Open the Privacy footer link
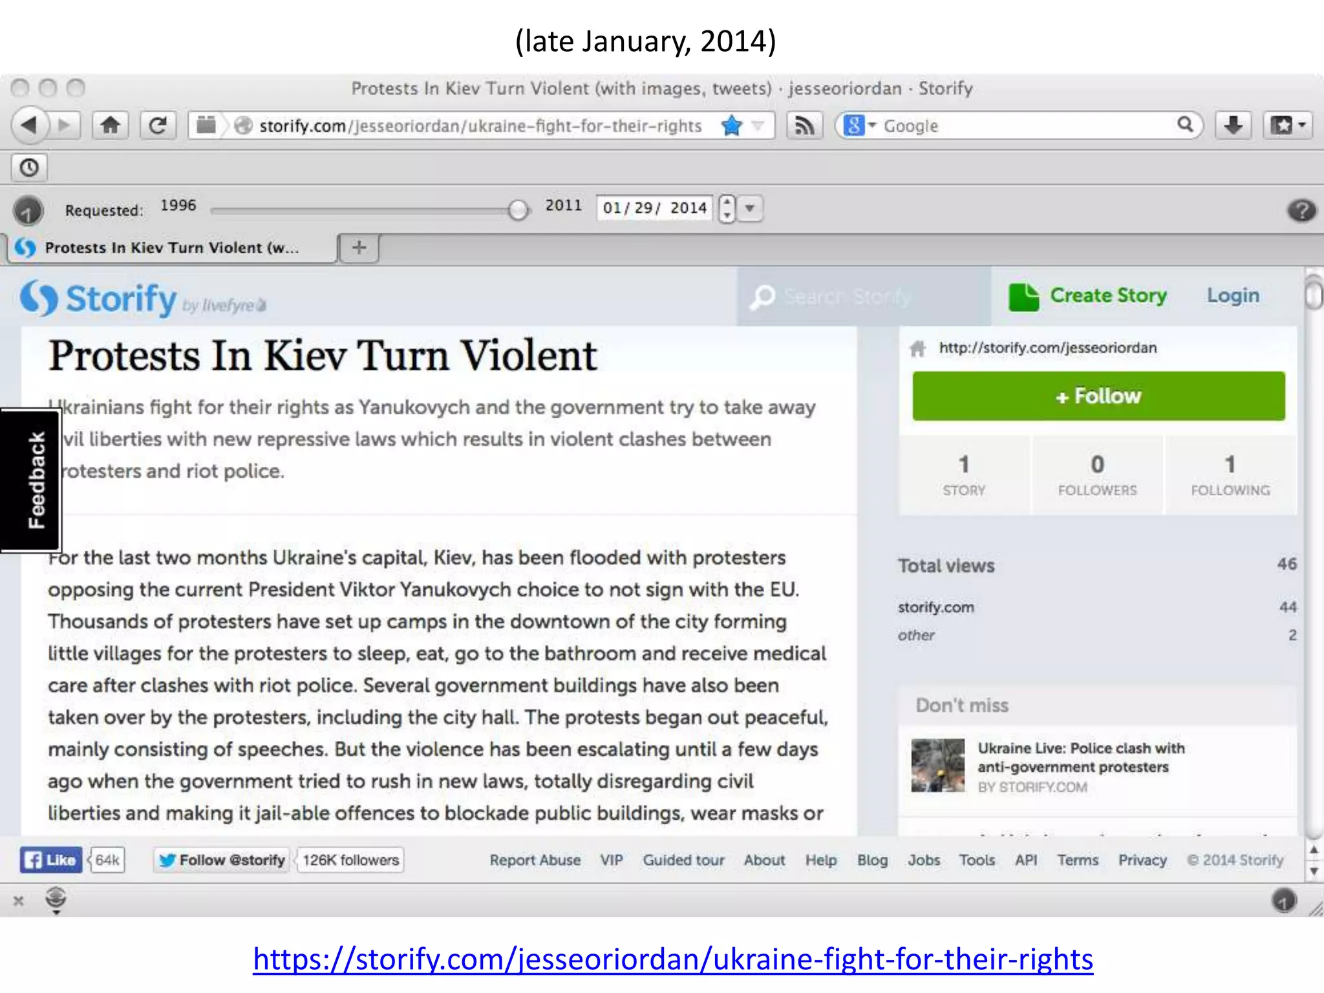The width and height of the screenshot is (1324, 993). coord(1142,860)
